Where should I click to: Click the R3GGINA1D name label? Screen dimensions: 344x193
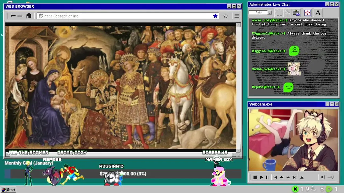[111, 166]
